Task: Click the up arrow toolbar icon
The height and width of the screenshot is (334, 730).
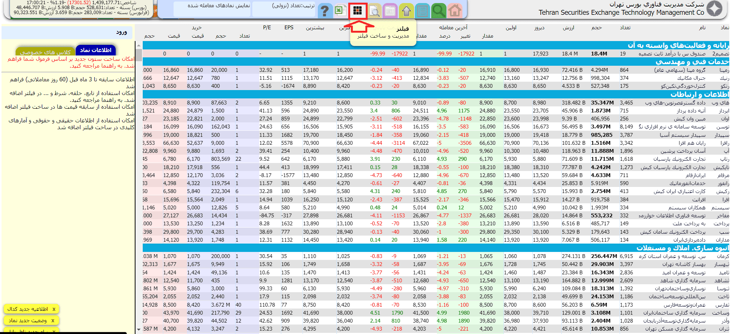Action: (x=406, y=11)
